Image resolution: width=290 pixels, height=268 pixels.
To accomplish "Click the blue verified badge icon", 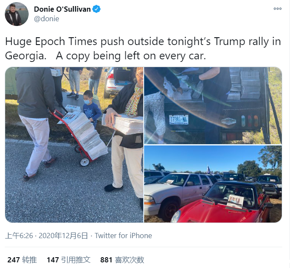I will (x=96, y=9).
